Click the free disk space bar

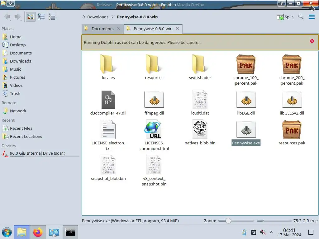[x=274, y=221]
